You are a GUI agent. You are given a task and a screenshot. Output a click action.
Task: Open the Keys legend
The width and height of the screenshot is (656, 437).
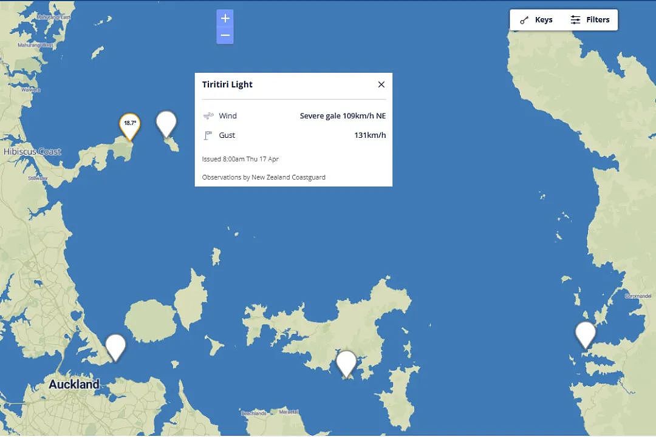pos(536,19)
